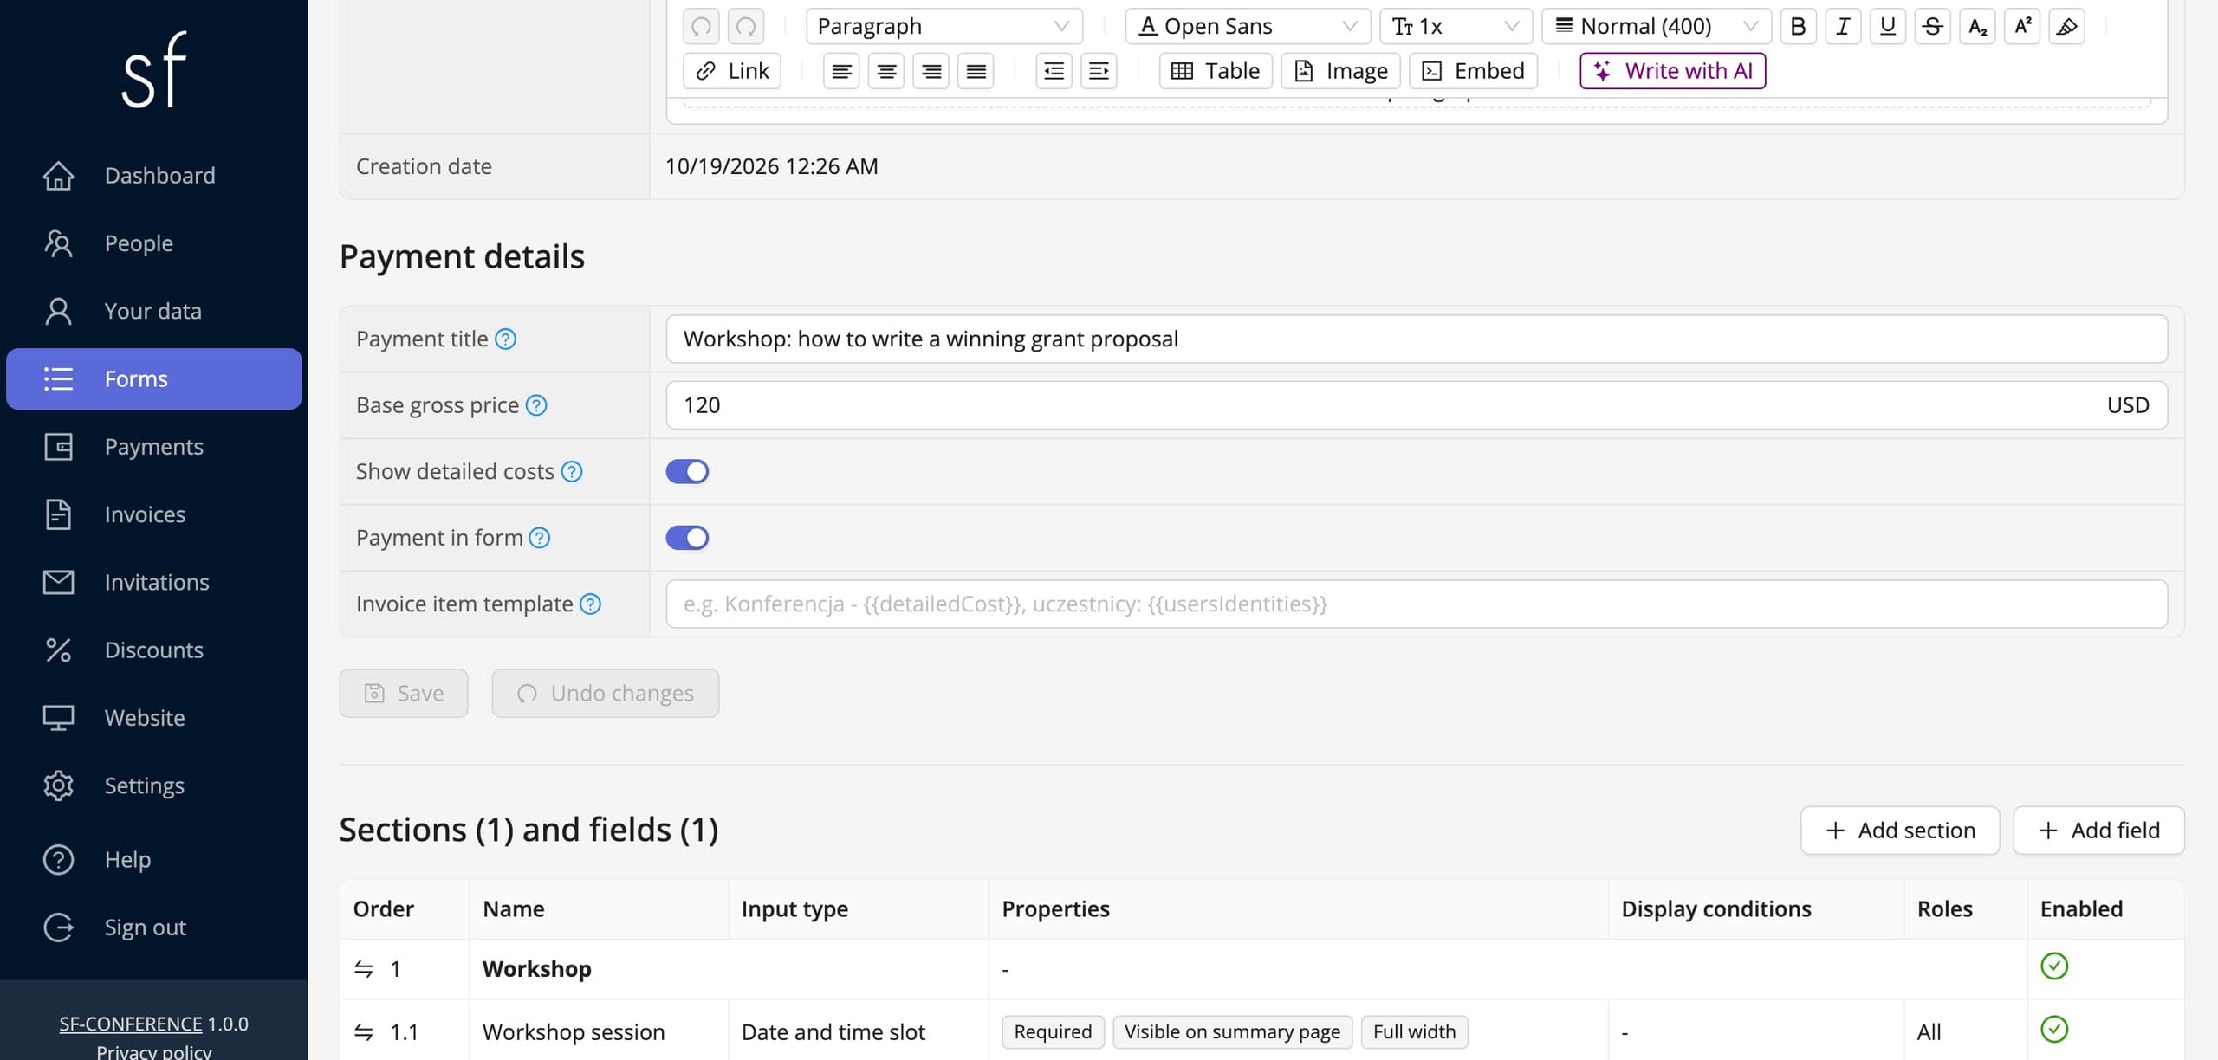Toggle bold formatting
Screen dimensions: 2218x1060
point(1798,26)
